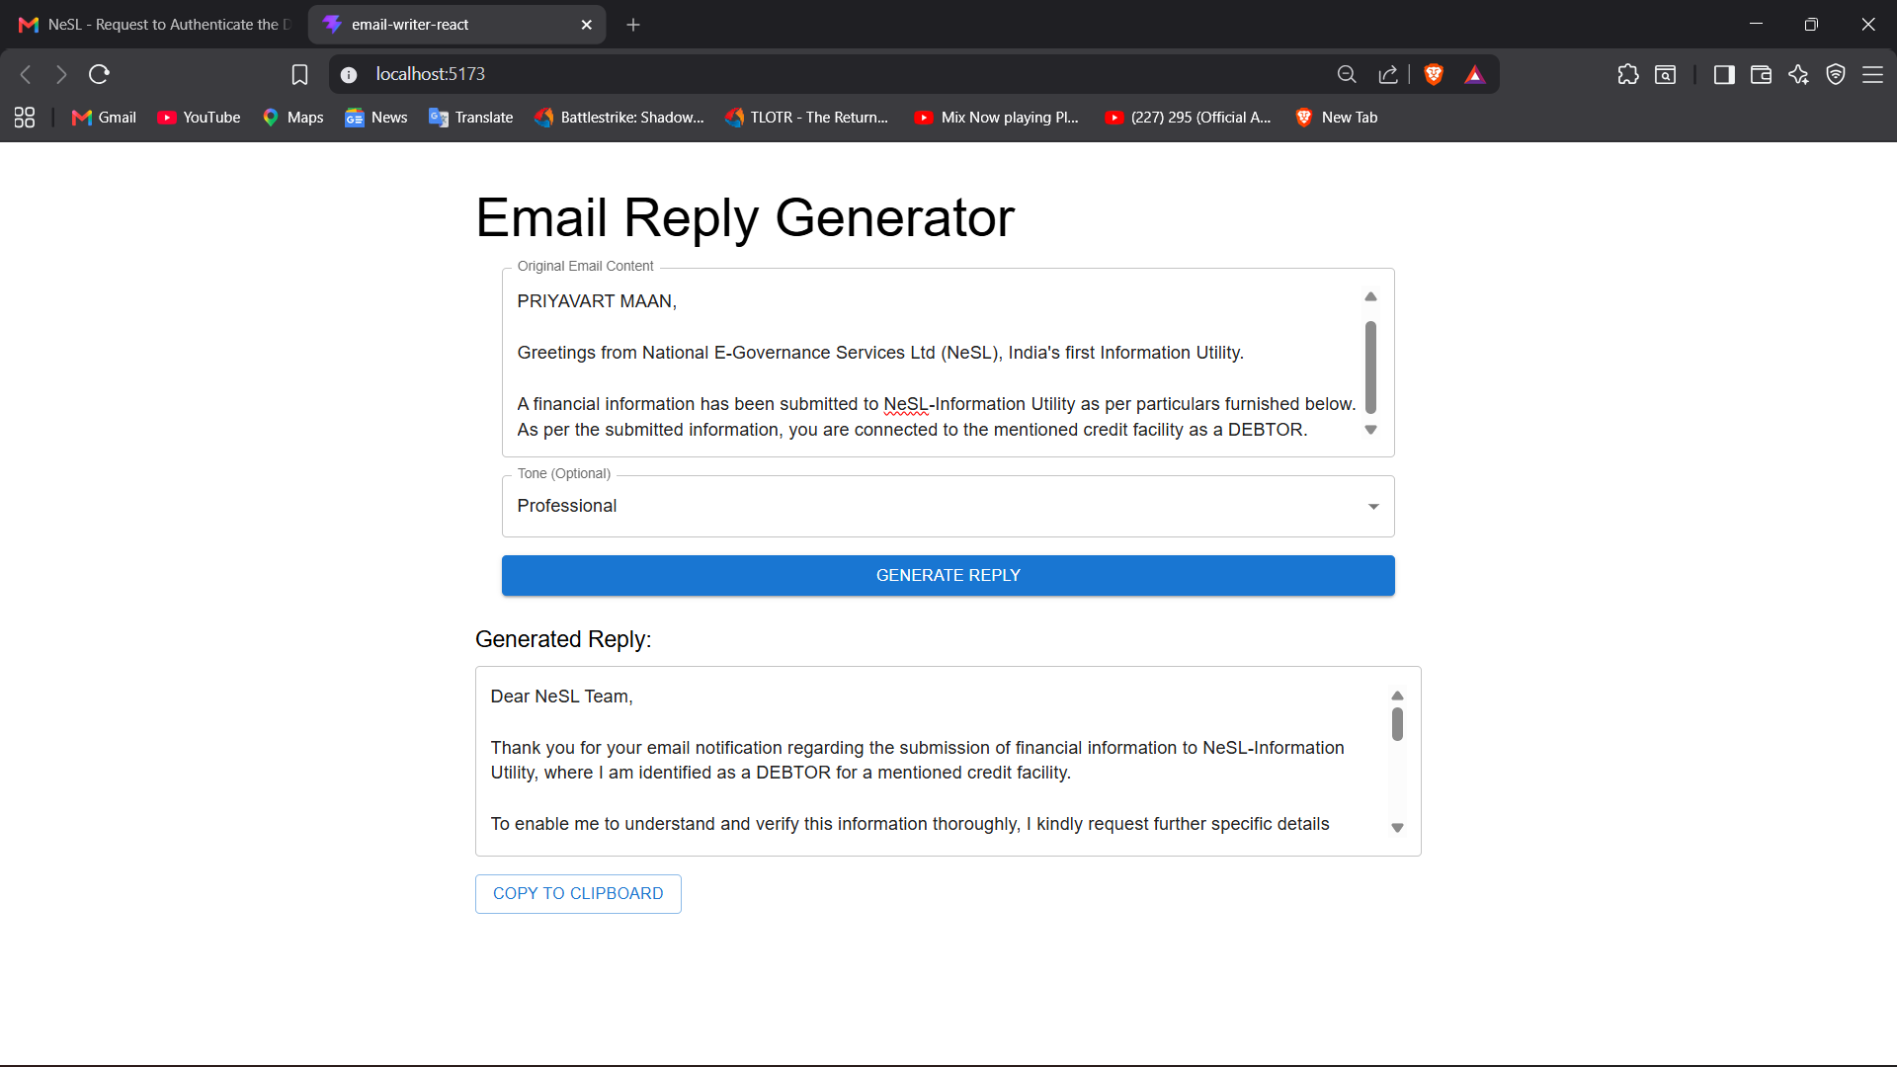
Task: Click the GENERATE REPLY button
Action: [948, 575]
